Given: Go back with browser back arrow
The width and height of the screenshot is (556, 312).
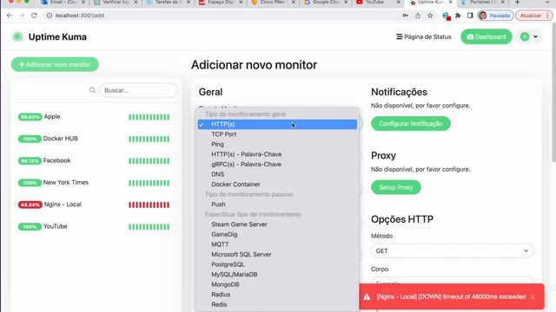Looking at the screenshot, I should click(x=10, y=16).
